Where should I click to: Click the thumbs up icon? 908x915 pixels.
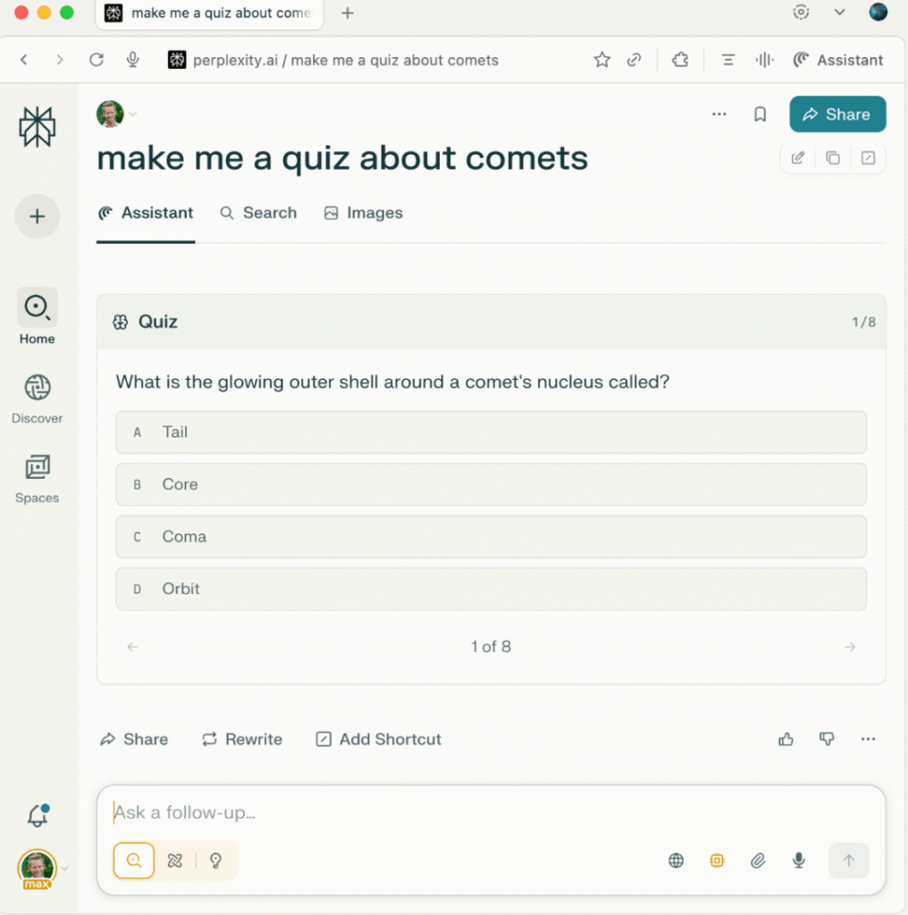(786, 739)
